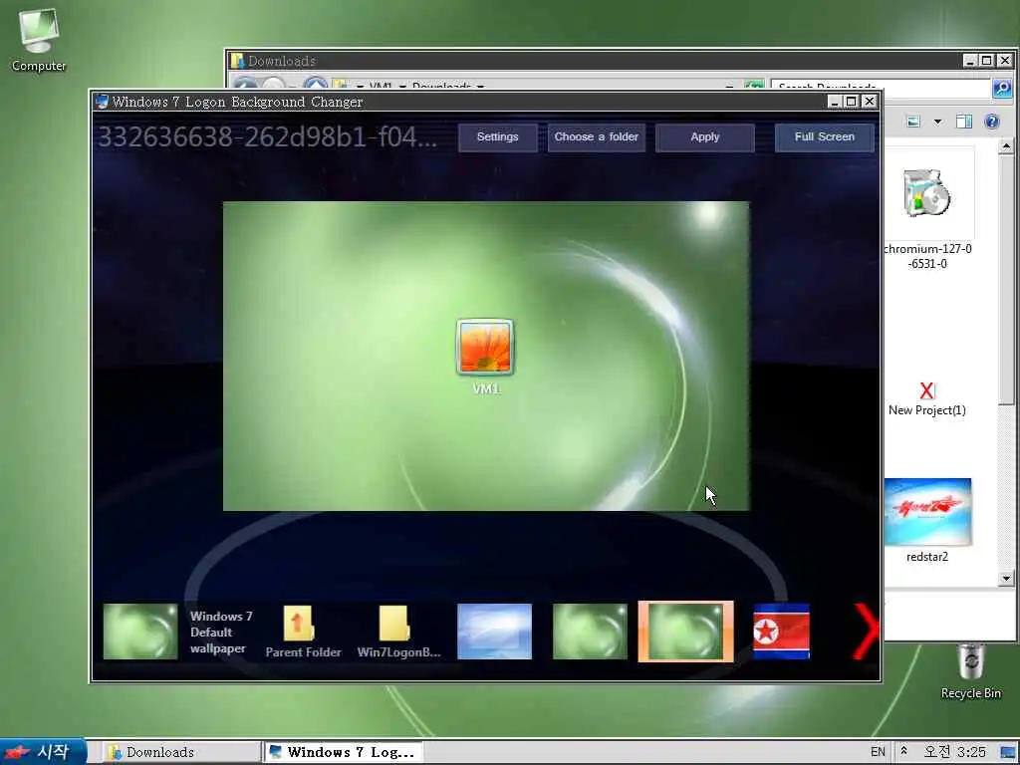Apply the selected logon background
Screen dimensions: 1020x765
pyautogui.click(x=705, y=137)
